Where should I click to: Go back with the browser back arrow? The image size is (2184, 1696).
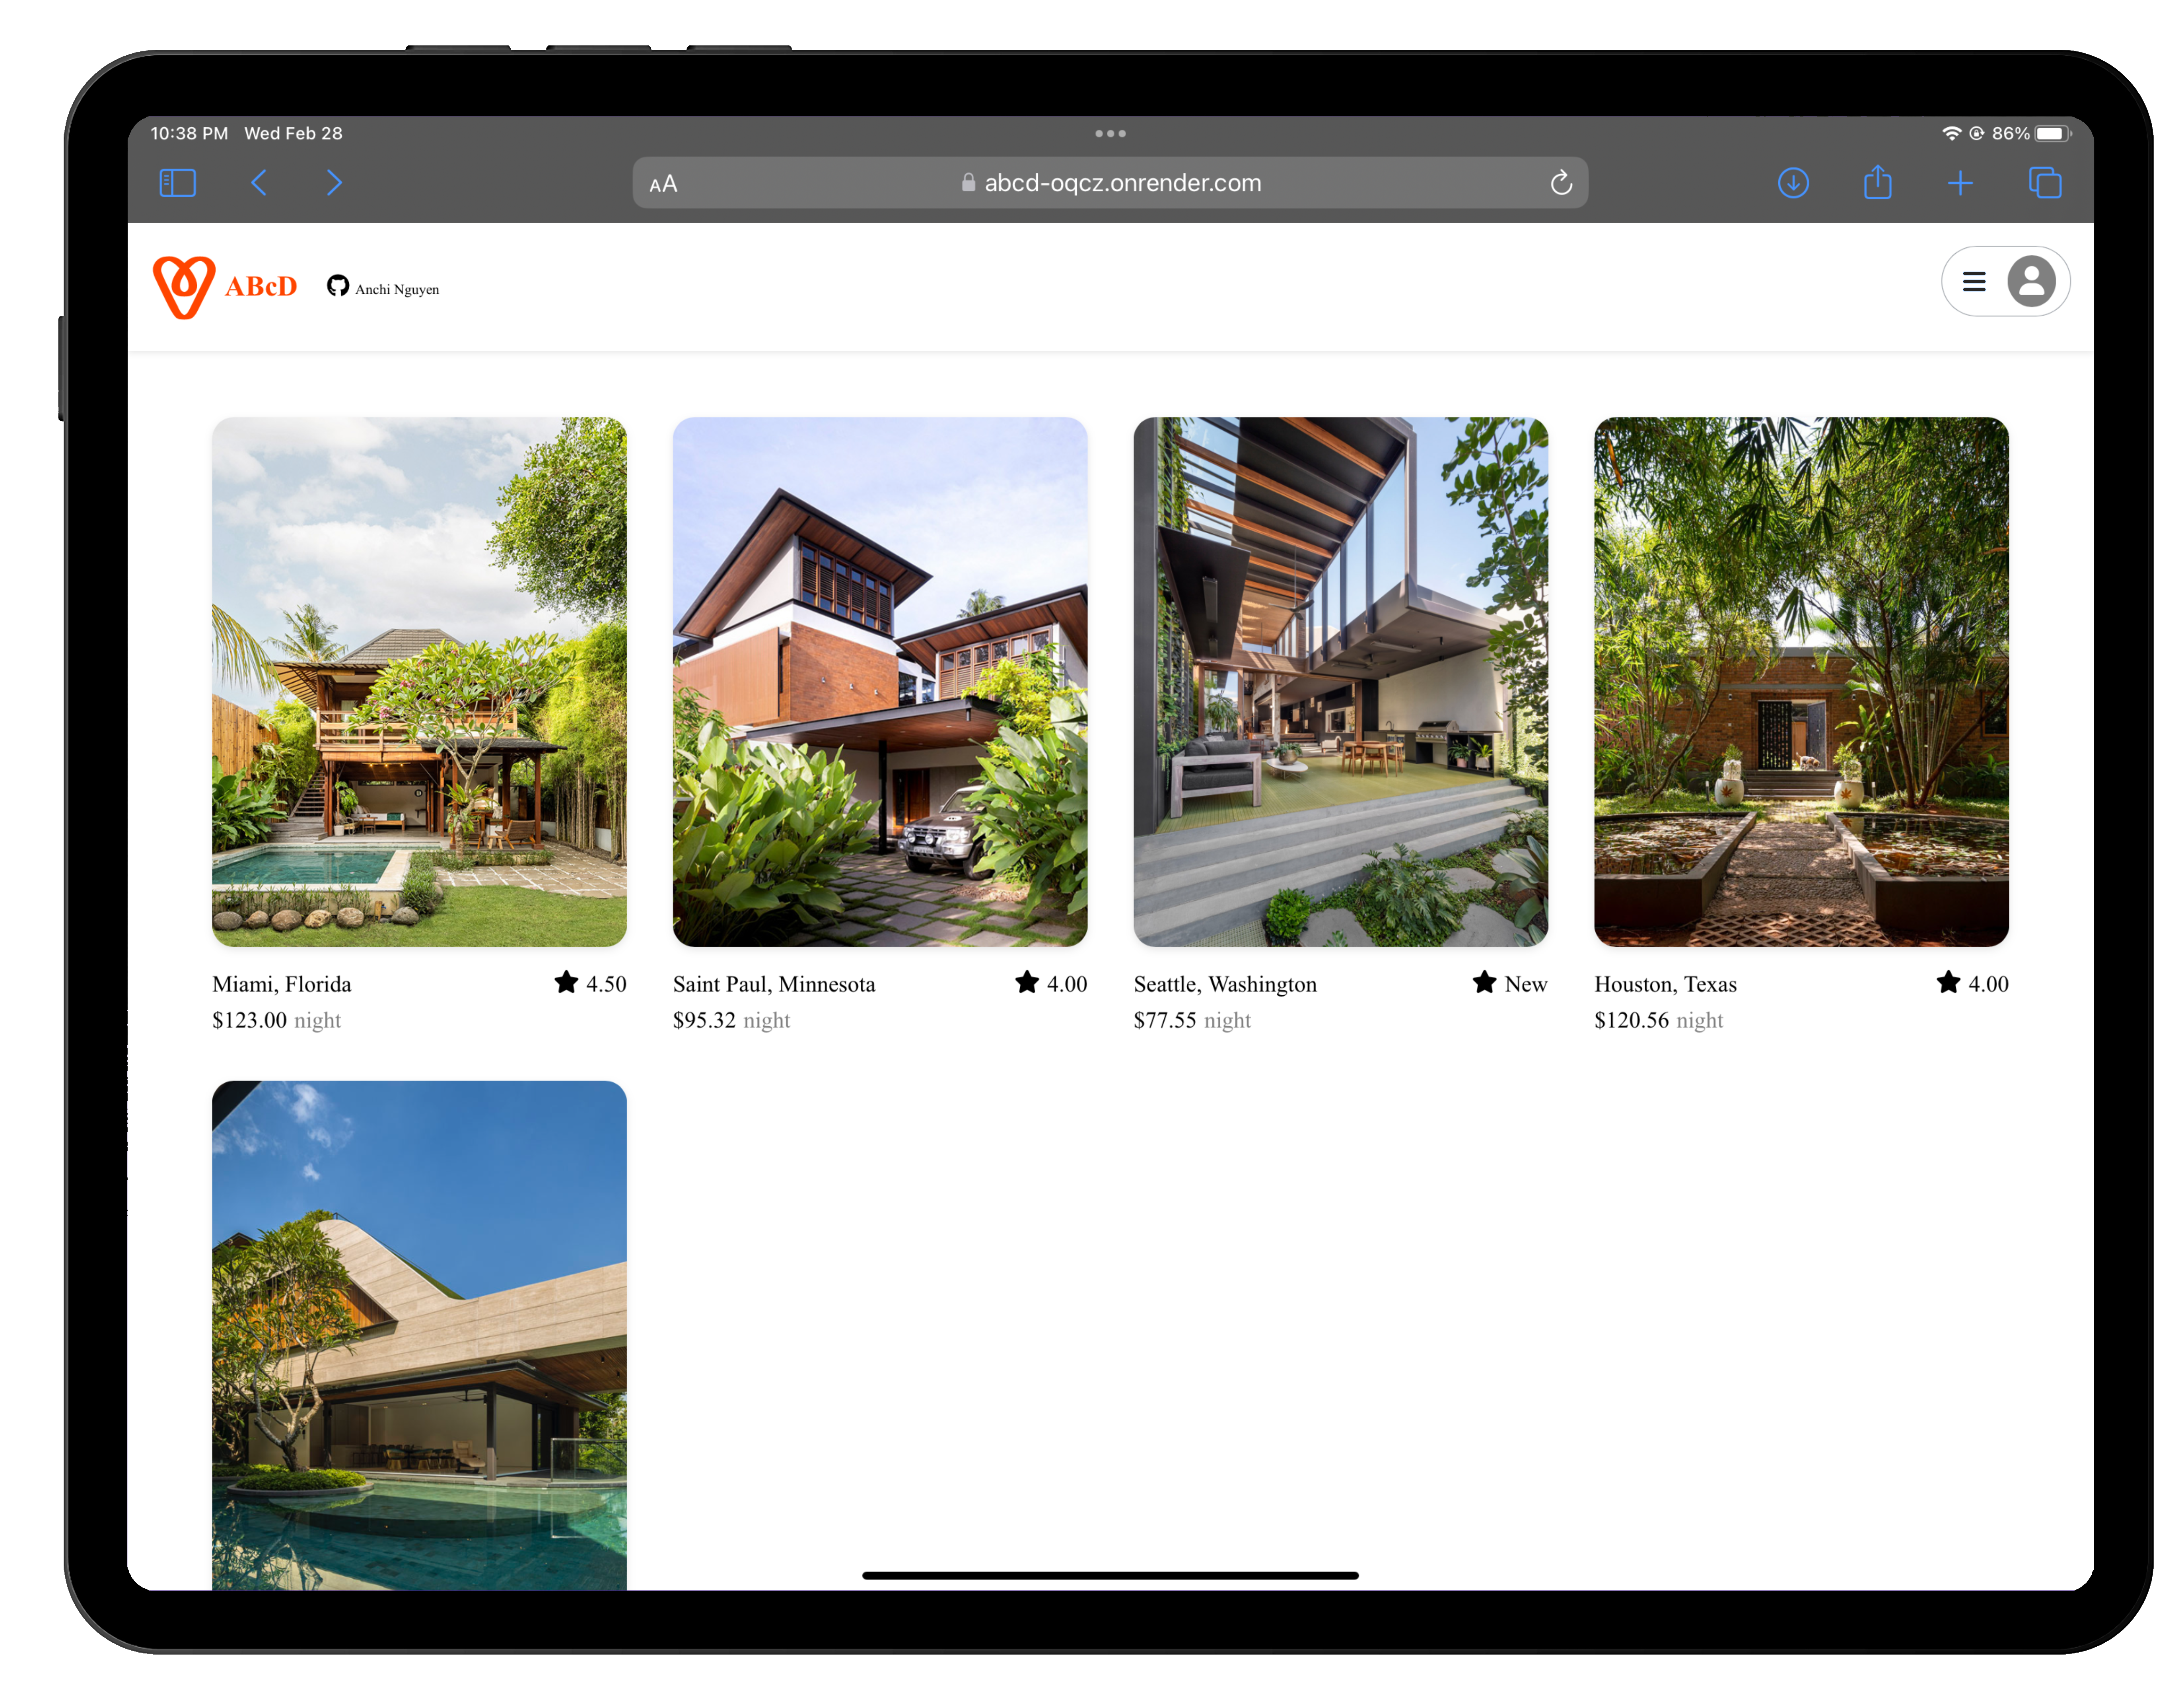coord(259,183)
